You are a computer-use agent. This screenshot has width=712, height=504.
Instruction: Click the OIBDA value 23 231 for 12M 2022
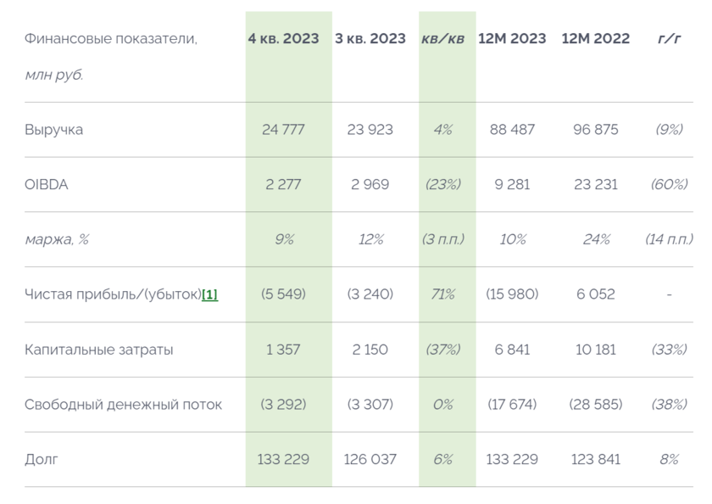tap(595, 184)
